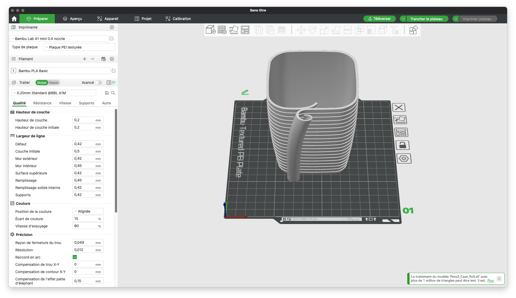This screenshot has width=516, height=298.
Task: Switch process scope to Objets
Action: 53,83
